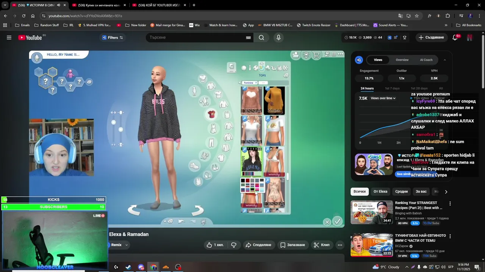The height and width of the screenshot is (272, 485).
Task: Open the AI Coach tab
Action: tap(426, 60)
